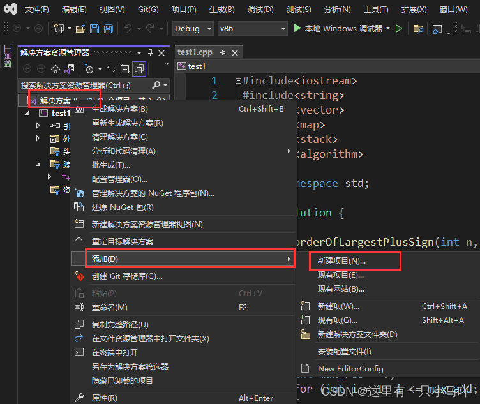Screen dimensions: 480x404
Task: Choose 在终端中打开
Action: (x=184, y=353)
